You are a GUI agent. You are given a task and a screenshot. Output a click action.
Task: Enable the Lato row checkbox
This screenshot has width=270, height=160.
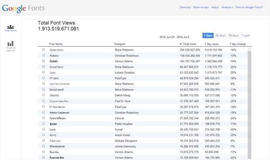click(44, 72)
